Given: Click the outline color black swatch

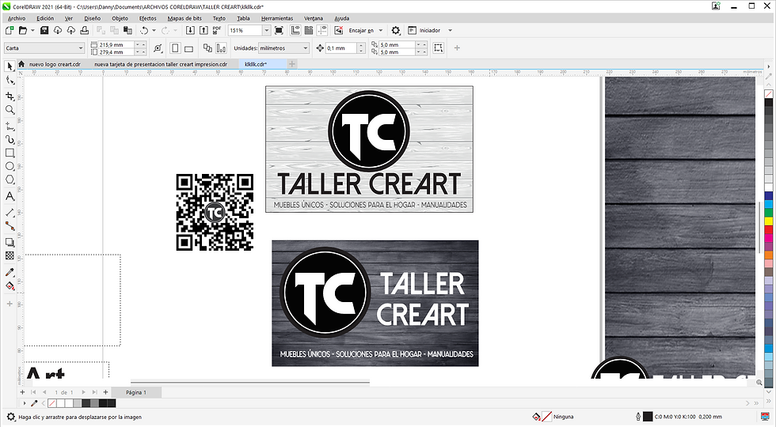Looking at the screenshot, I should click(x=648, y=417).
